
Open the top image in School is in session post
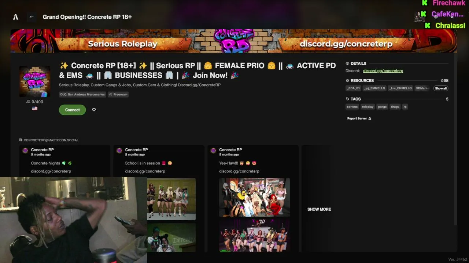[171, 199]
